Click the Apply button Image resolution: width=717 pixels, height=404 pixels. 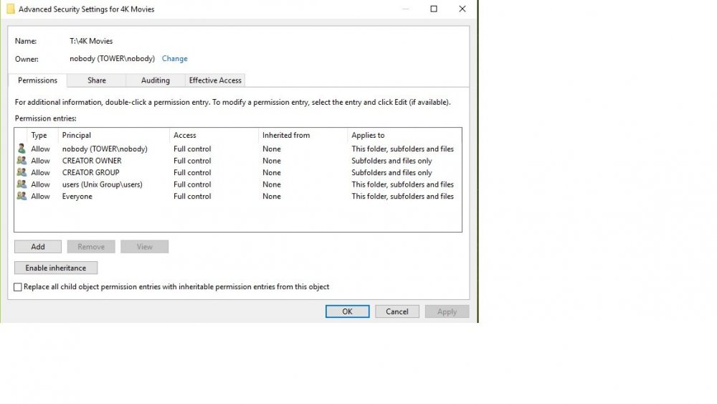coord(447,311)
